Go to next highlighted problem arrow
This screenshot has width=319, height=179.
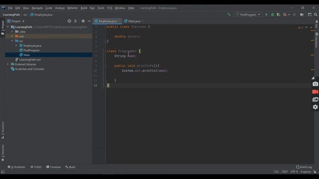coord(312,27)
